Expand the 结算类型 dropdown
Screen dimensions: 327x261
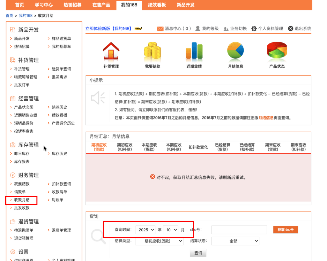pos(159,241)
